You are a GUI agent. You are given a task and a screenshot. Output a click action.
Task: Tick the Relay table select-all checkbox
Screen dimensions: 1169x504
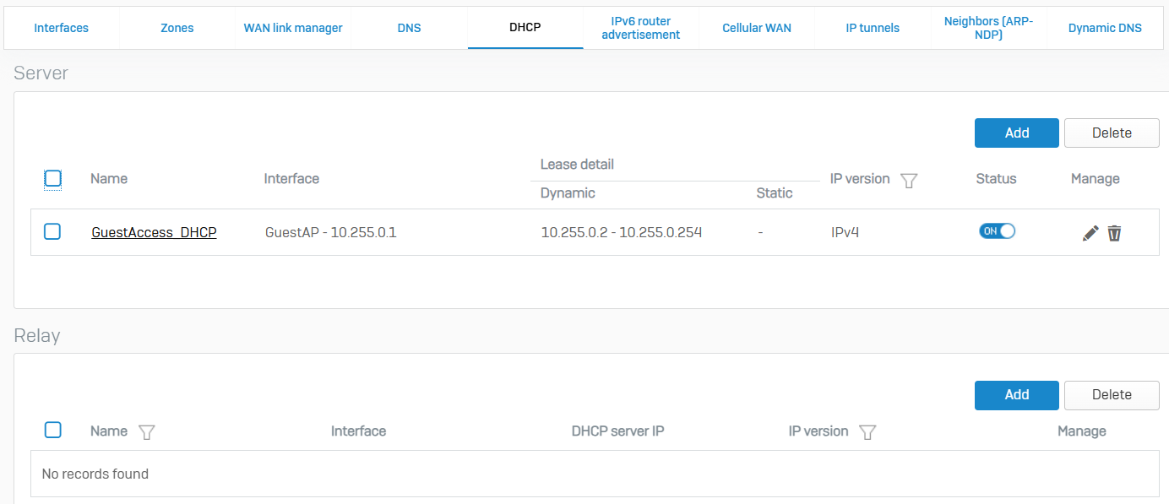(52, 431)
